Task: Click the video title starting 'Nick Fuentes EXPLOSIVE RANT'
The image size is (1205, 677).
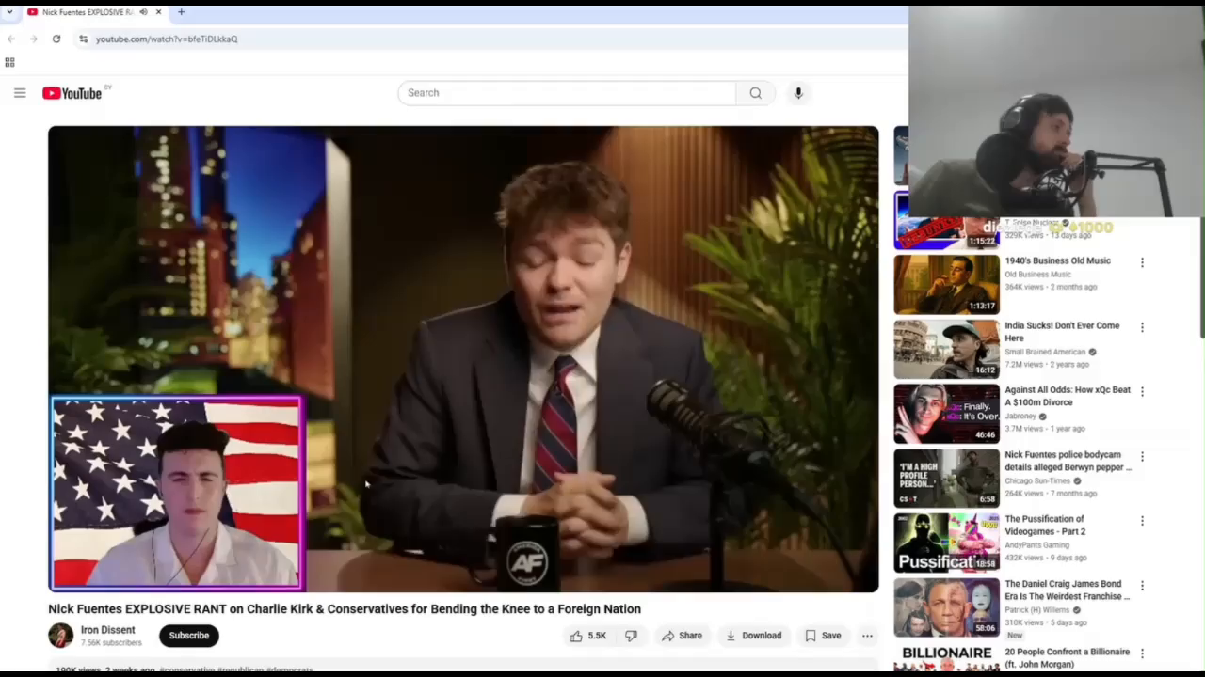Action: 345,609
